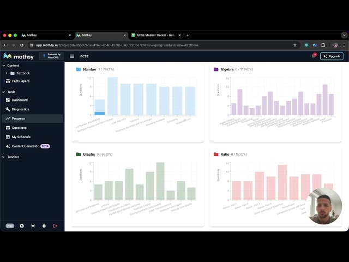Expand the Textbook folder
Image resolution: width=349 pixels, height=262 pixels.
pos(6,73)
